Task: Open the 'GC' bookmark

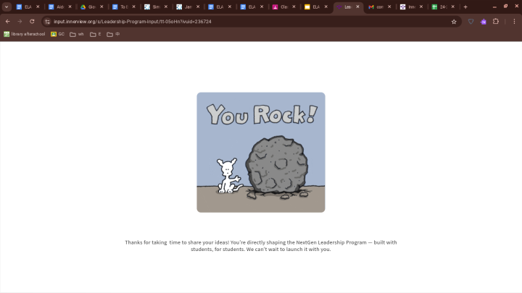Action: click(x=57, y=34)
